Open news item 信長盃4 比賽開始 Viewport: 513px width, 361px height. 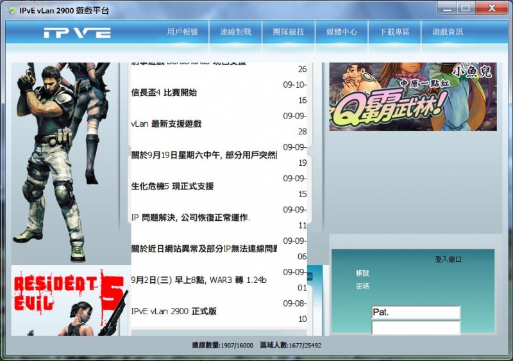tap(164, 92)
